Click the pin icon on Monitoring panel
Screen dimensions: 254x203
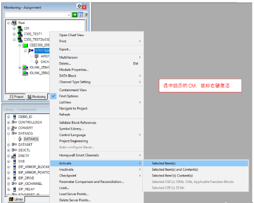[x=79, y=6]
